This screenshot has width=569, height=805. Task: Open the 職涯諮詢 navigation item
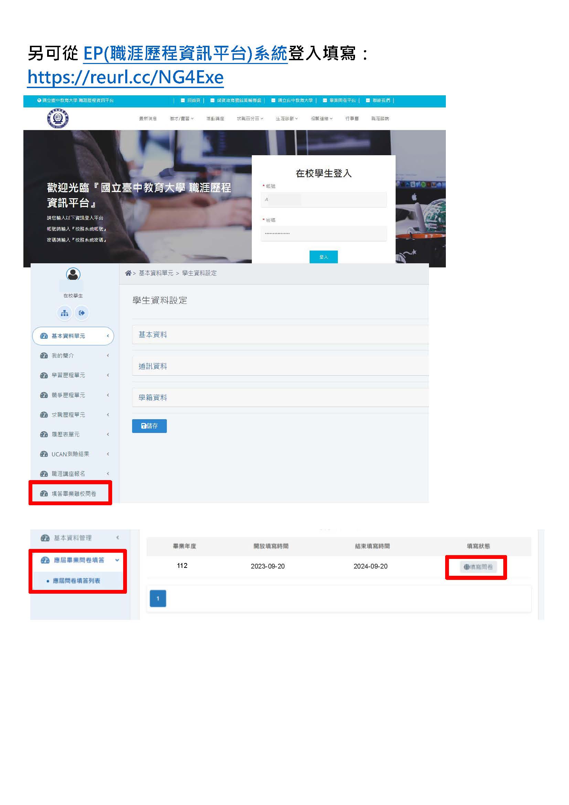[380, 118]
